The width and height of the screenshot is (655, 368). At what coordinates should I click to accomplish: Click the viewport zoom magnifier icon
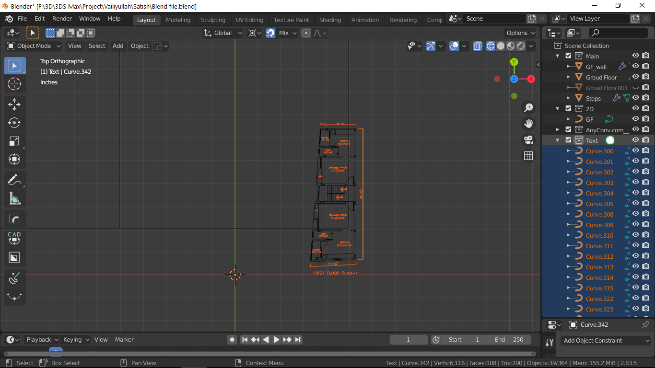[528, 108]
